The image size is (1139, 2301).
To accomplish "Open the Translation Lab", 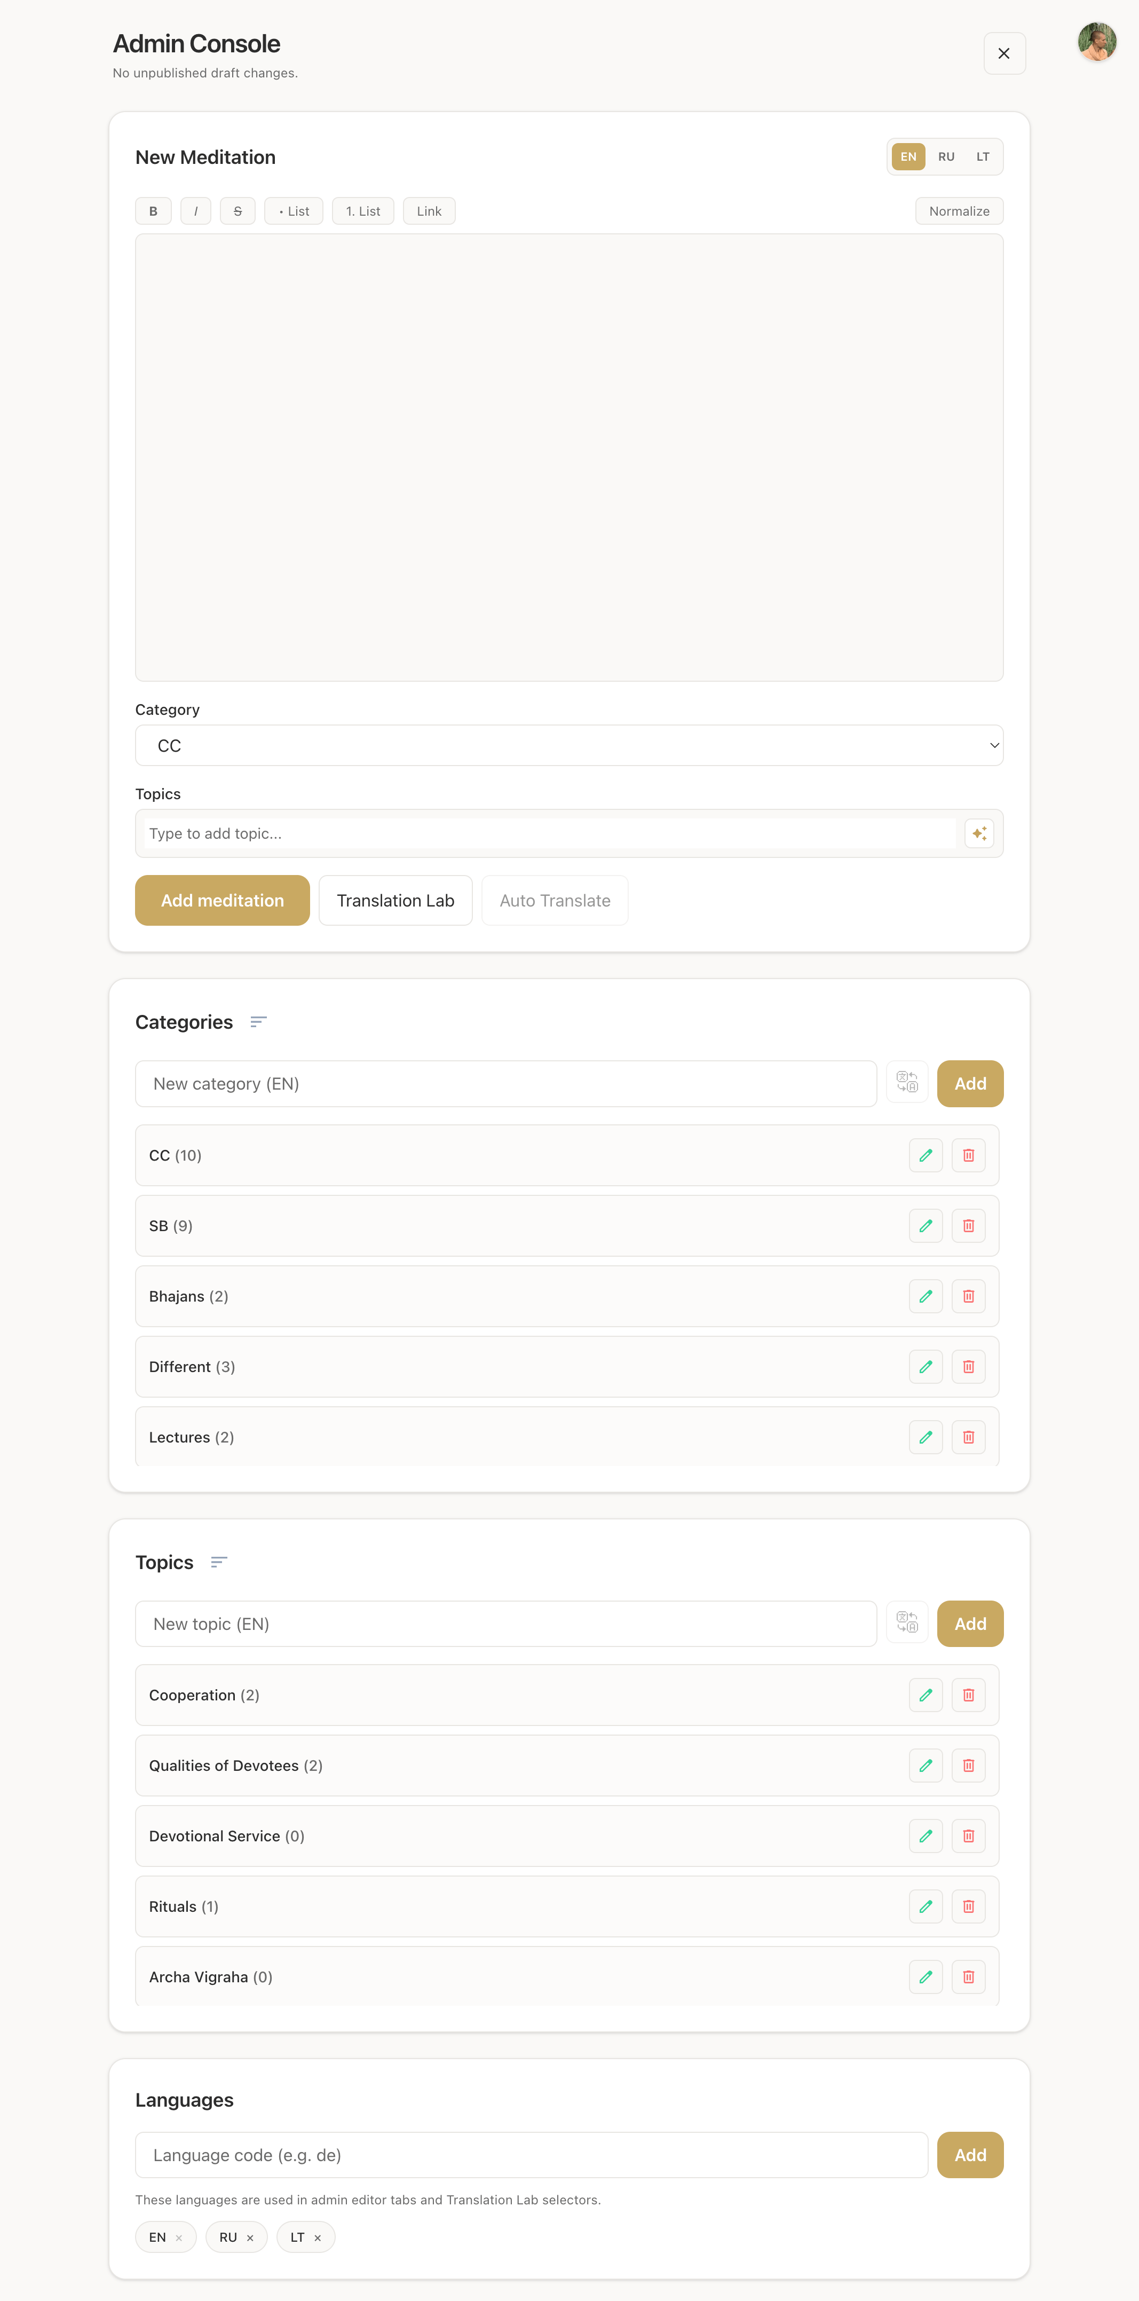I will pos(395,901).
